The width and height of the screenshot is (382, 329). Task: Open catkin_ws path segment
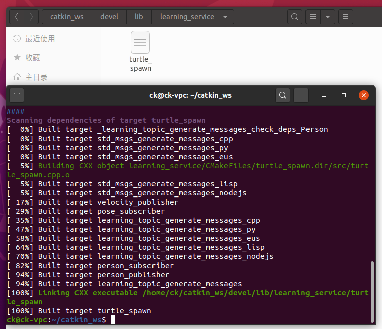coord(67,17)
